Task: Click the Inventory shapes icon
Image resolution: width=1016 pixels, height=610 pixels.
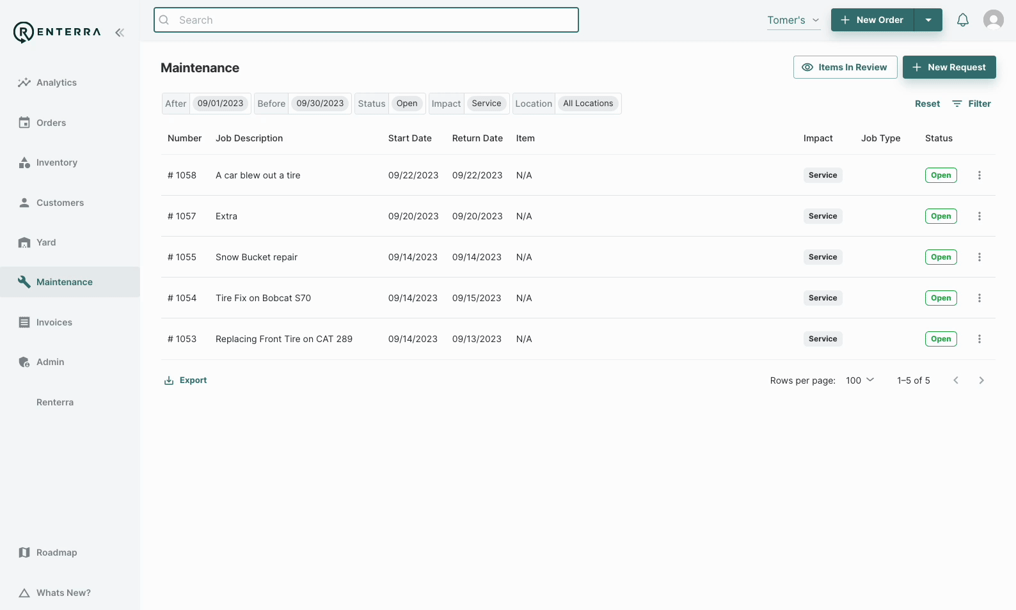Action: pyautogui.click(x=24, y=162)
